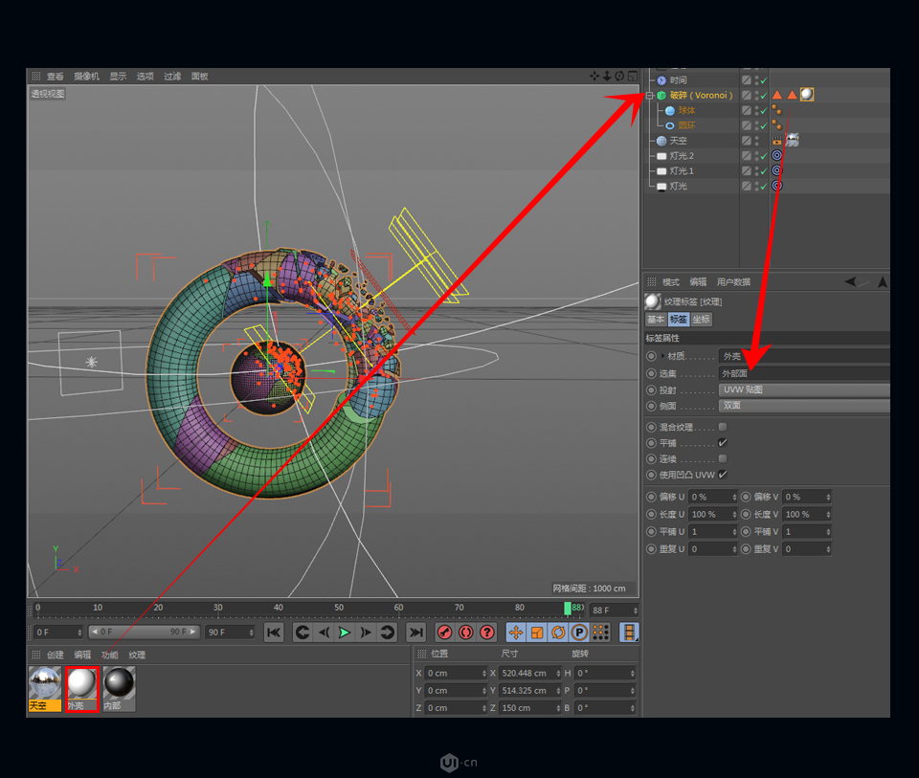Select the 内部 material thumbnail

click(119, 684)
